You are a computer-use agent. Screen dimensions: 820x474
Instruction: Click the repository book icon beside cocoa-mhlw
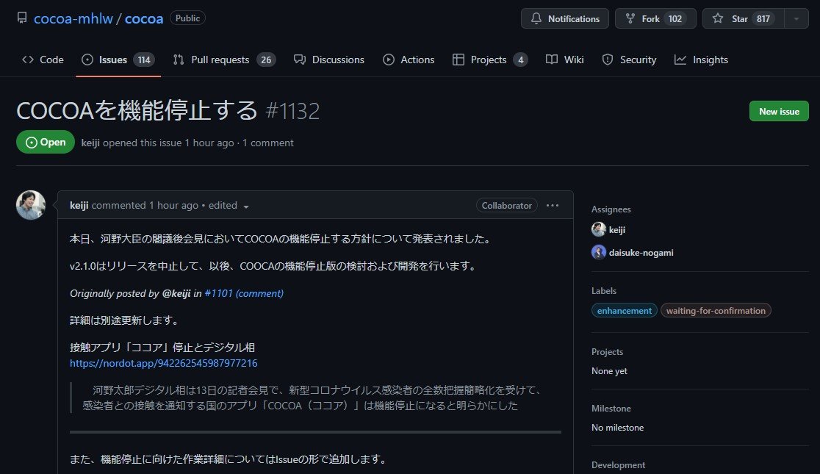(x=22, y=18)
